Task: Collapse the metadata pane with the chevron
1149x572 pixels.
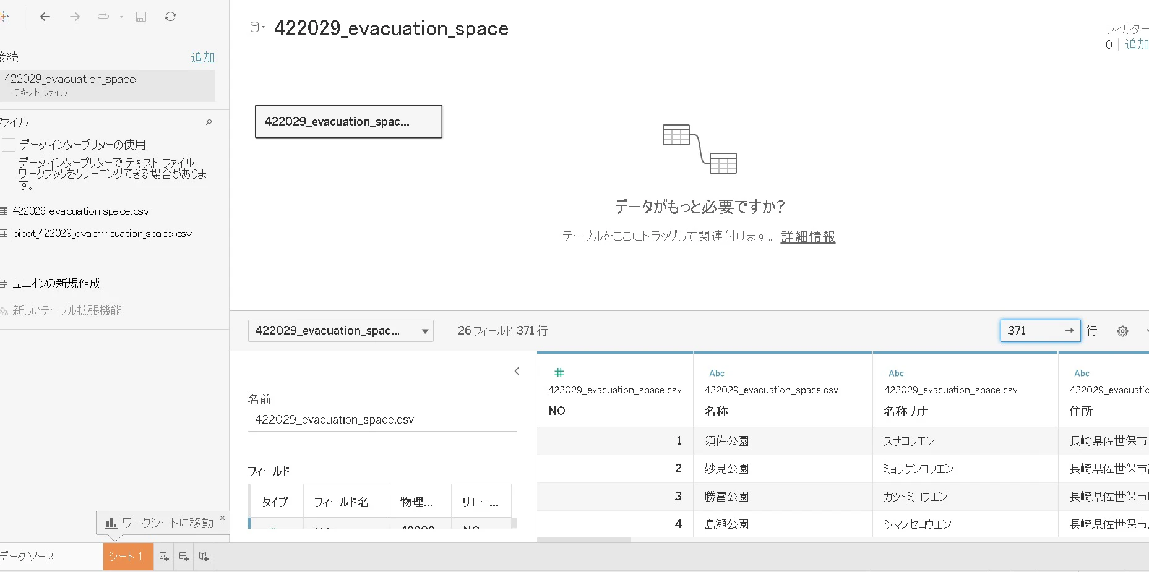Action: click(x=517, y=371)
